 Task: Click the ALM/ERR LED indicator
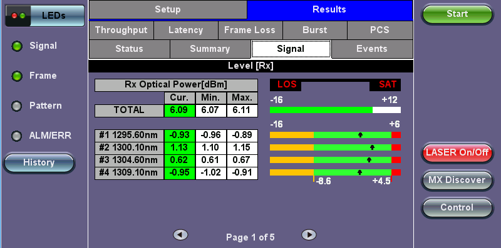(x=17, y=136)
